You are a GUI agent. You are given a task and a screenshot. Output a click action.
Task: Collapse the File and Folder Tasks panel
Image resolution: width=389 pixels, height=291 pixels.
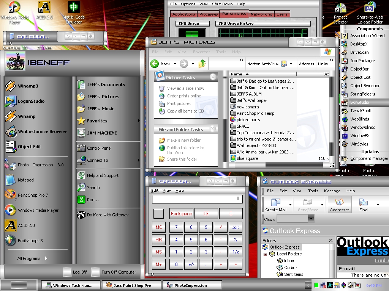(213, 129)
